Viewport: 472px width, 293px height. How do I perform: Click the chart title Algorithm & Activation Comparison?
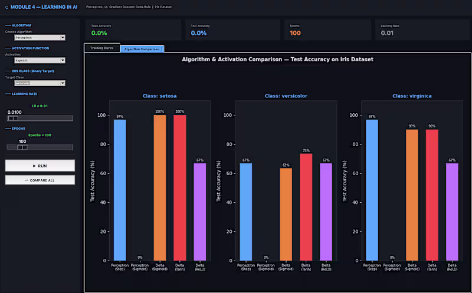pyautogui.click(x=277, y=60)
